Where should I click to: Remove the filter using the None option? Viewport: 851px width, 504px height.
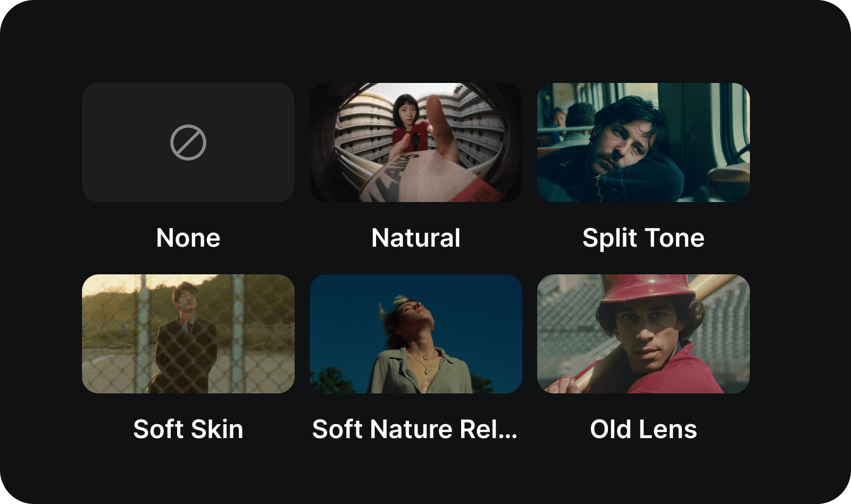pos(188,142)
